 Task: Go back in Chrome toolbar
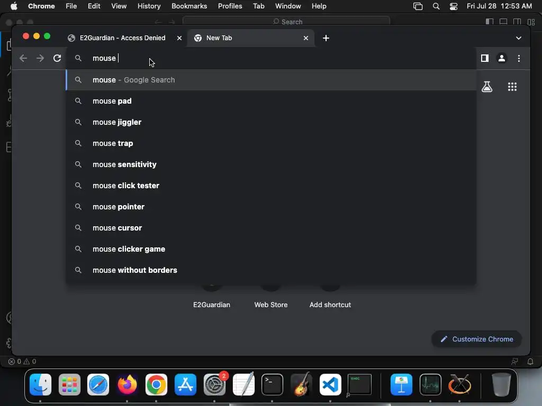[23, 58]
